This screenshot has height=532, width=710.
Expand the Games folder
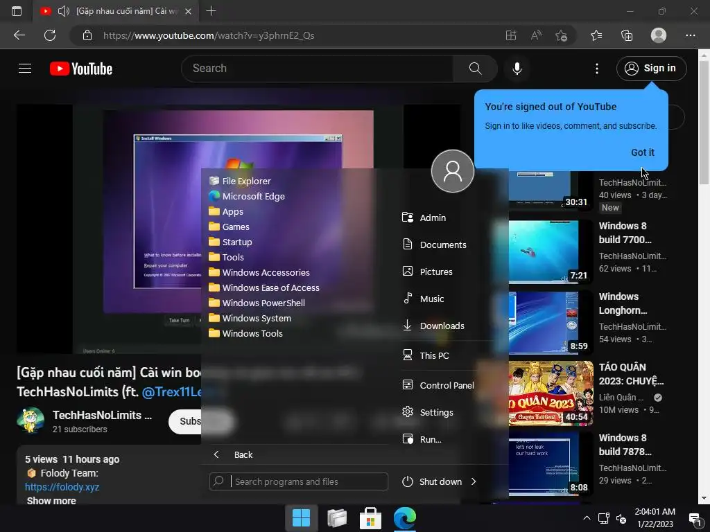(x=229, y=227)
